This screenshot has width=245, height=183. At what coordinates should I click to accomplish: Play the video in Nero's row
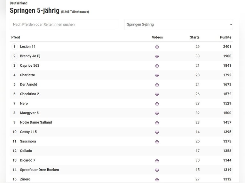coord(157,104)
